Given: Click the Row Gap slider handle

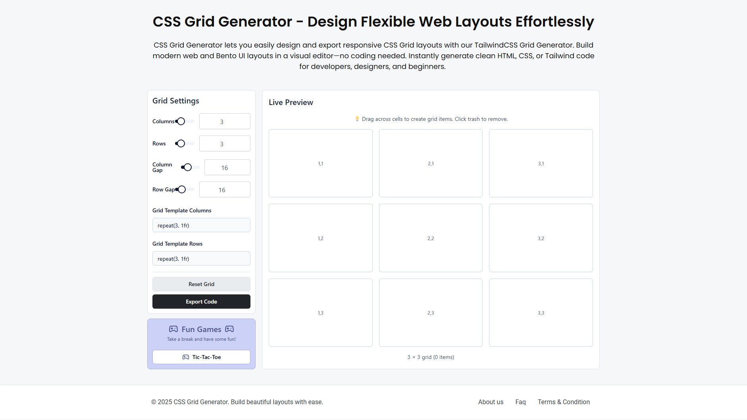Looking at the screenshot, I should pyautogui.click(x=182, y=189).
